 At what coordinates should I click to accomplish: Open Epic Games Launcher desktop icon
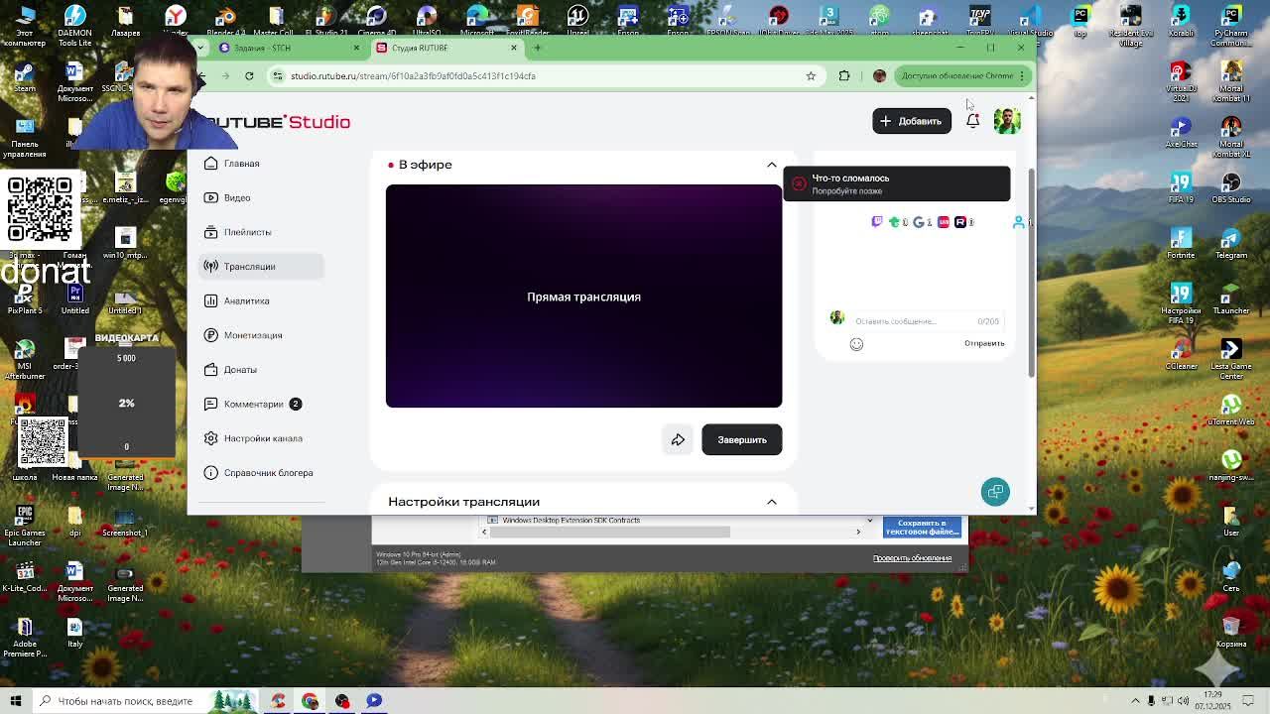(x=25, y=526)
